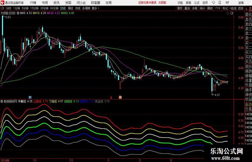This screenshot has width=252, height=162.
Task: Toggle the side panel icon next to the diamond
Action: tap(231, 13)
